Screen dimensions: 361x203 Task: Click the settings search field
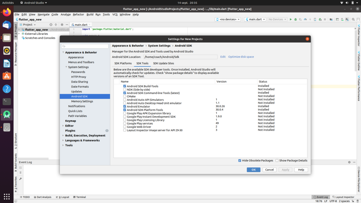tap(85, 46)
